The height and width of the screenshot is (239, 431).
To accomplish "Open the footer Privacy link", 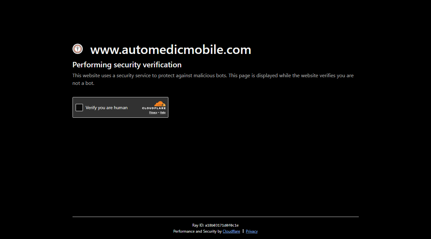I will click(x=252, y=231).
